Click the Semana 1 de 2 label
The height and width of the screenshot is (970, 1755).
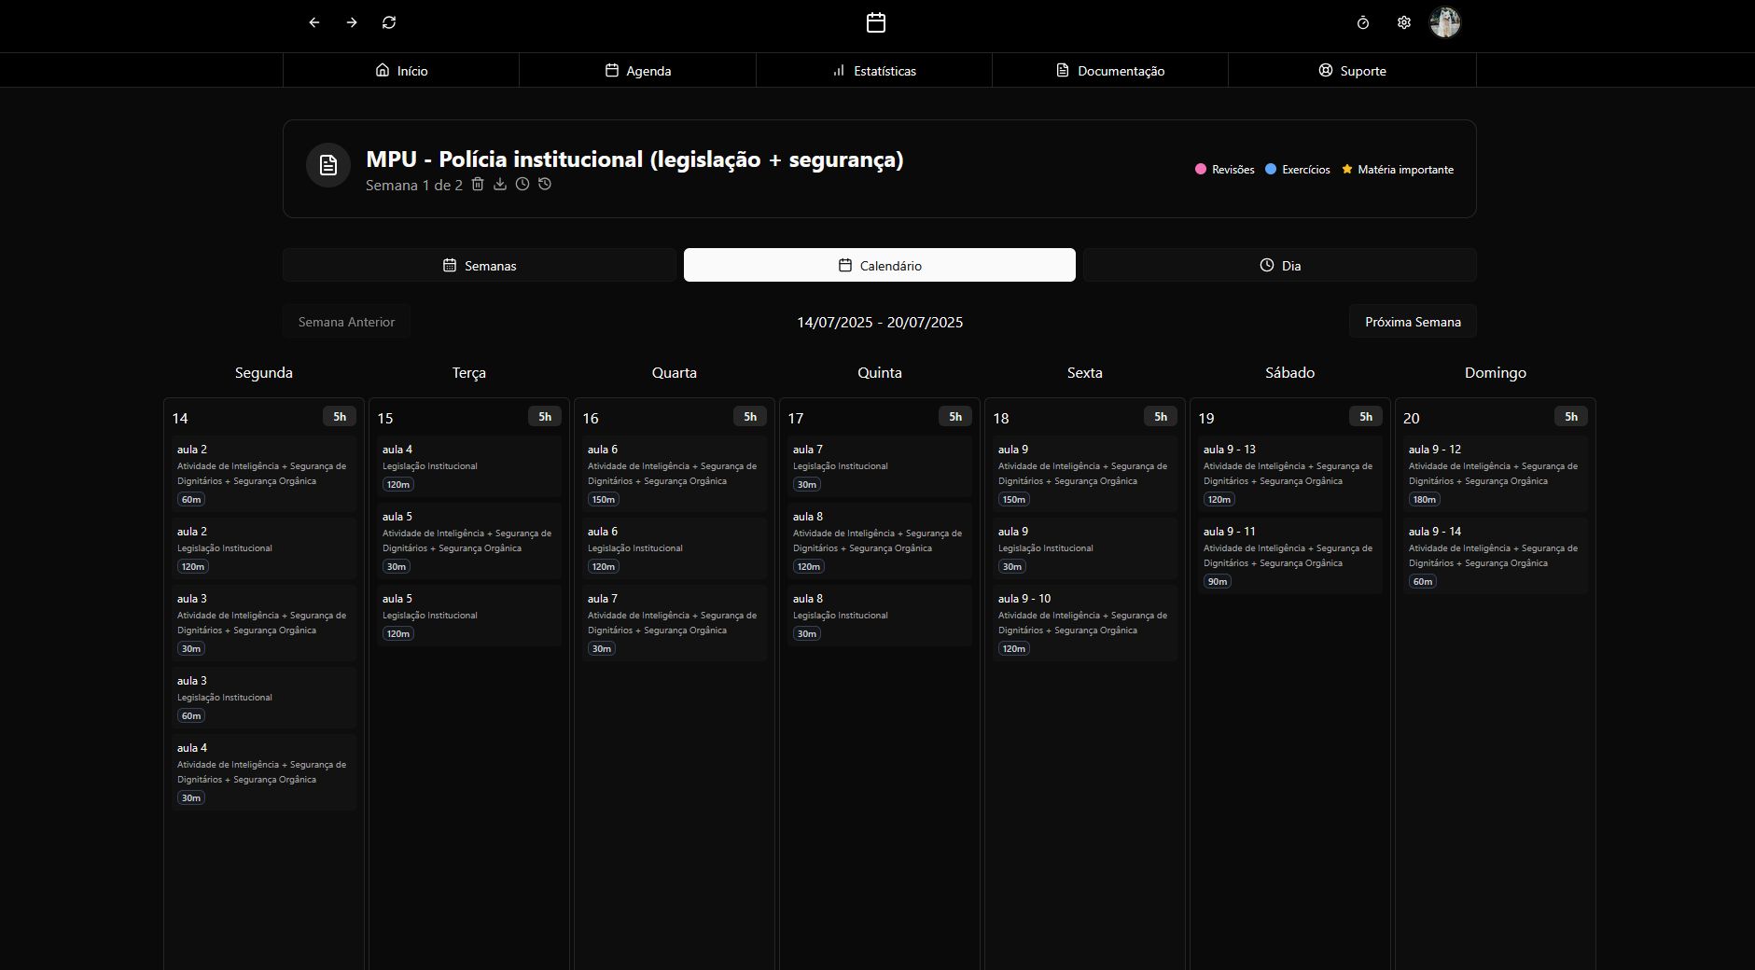tap(414, 186)
